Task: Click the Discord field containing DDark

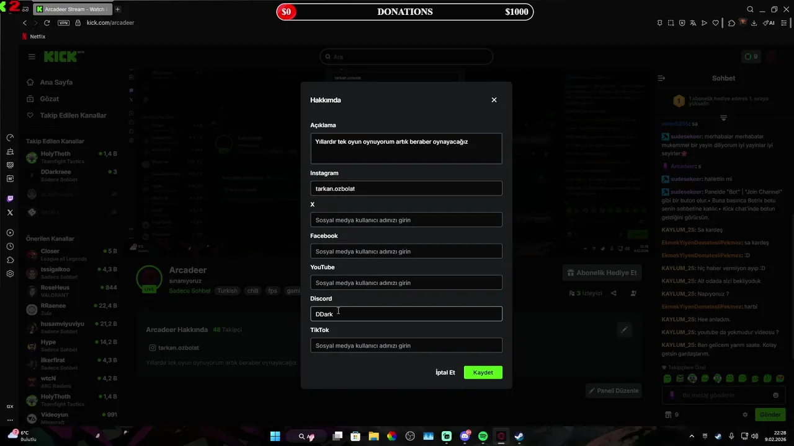Action: click(406, 314)
